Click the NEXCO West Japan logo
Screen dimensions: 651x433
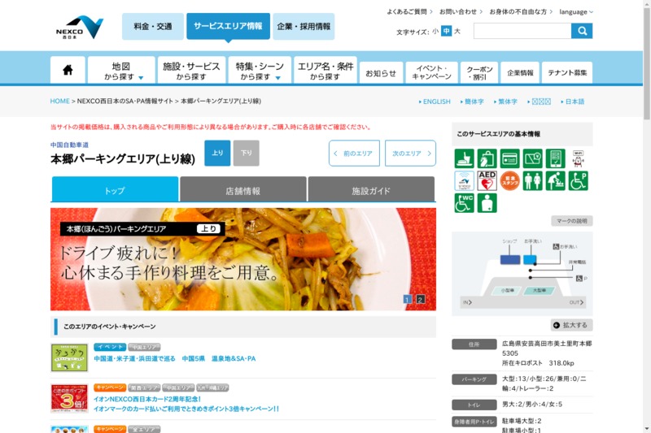pyautogui.click(x=80, y=27)
